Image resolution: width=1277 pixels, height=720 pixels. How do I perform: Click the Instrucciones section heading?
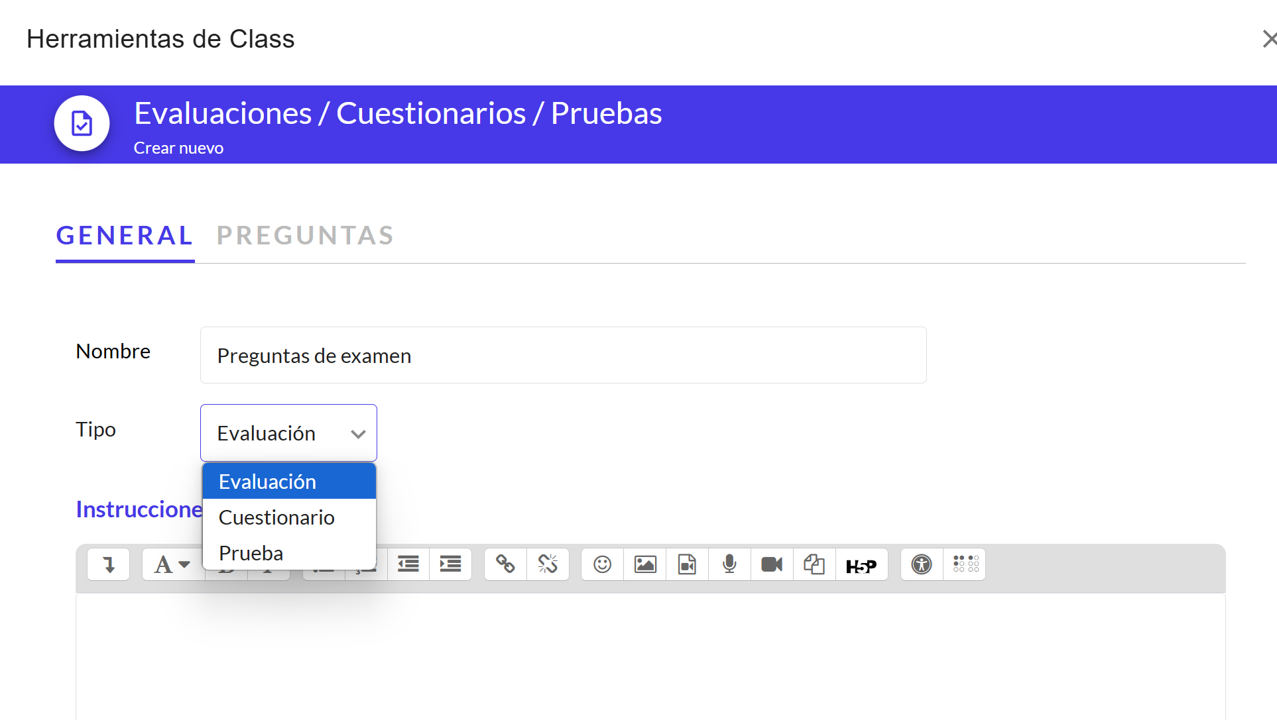click(139, 509)
